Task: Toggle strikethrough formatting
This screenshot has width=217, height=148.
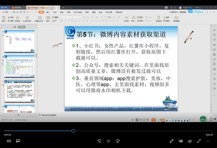Action: click(x=72, y=21)
